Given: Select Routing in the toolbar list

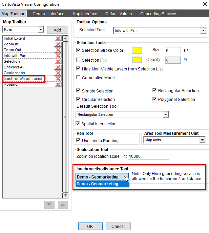Looking at the screenshot, I should tap(28, 85).
